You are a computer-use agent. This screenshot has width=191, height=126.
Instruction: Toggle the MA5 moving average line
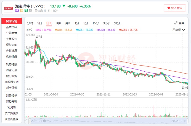tap(42, 30)
